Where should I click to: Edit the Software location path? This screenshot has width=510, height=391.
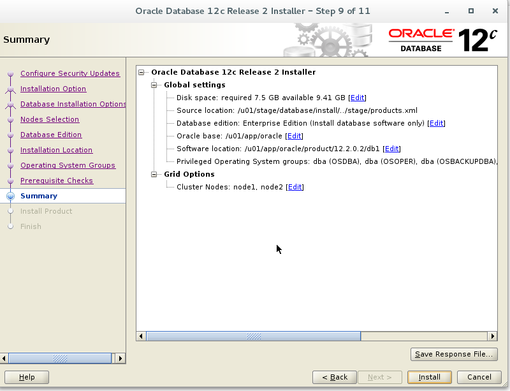point(391,148)
